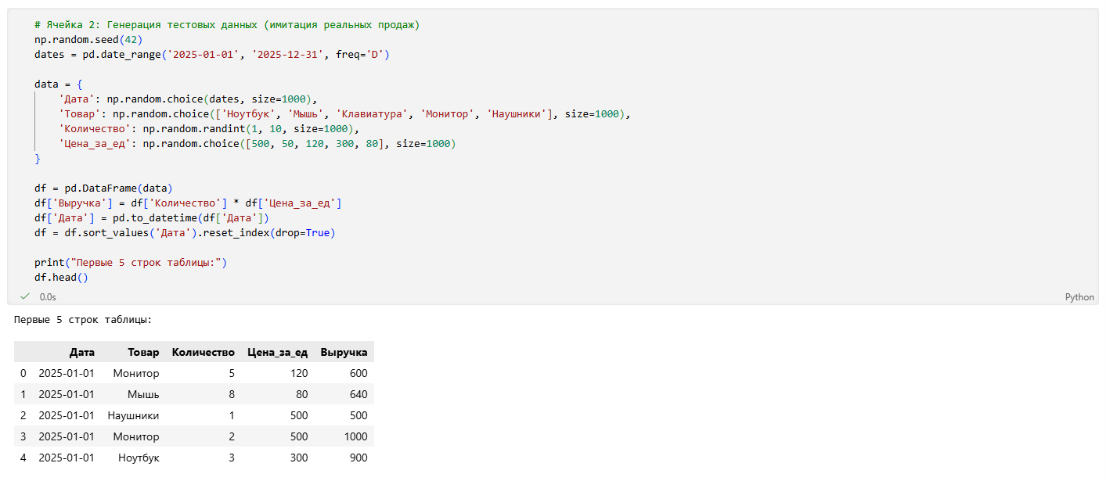1106x481 pixels.
Task: Click row index 1 in the table
Action: 23,394
